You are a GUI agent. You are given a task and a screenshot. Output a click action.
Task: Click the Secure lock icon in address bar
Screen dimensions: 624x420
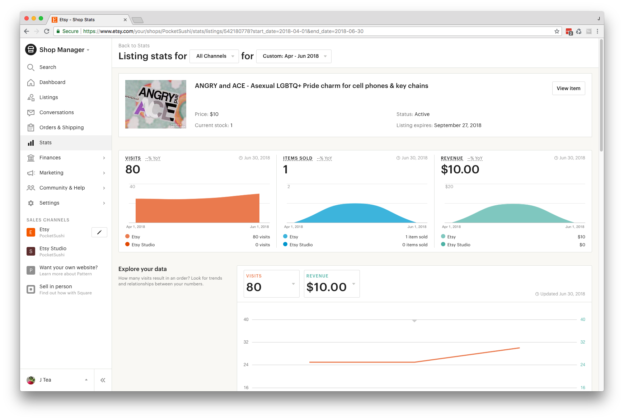pos(58,31)
